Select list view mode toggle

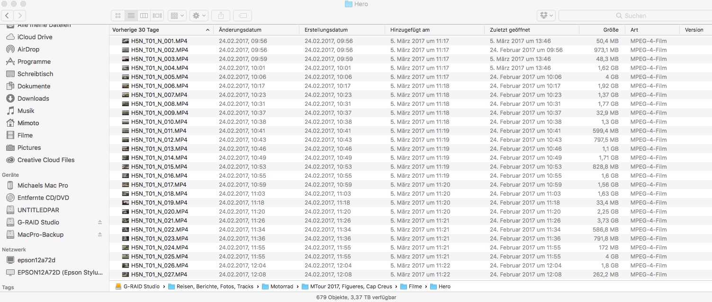tap(131, 16)
